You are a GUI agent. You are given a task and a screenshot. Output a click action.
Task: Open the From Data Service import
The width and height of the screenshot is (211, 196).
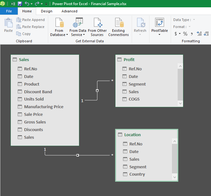coord(78,23)
